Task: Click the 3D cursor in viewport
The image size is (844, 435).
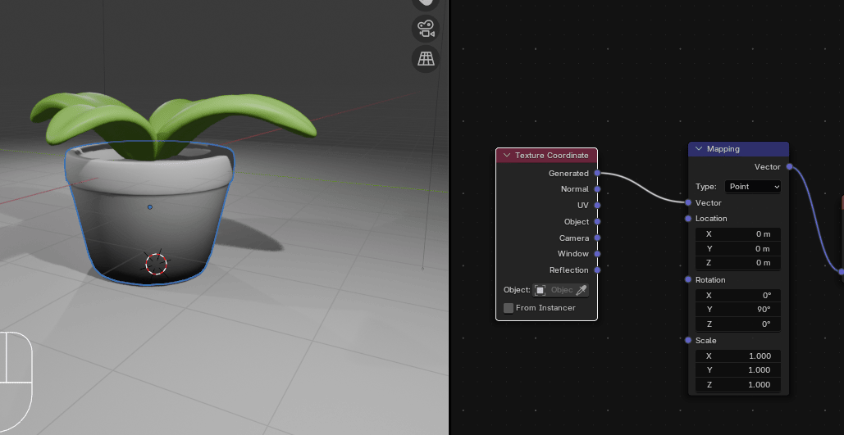Action: point(156,263)
